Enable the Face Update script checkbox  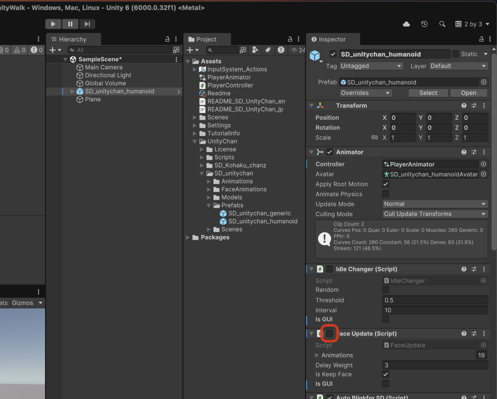coord(329,333)
